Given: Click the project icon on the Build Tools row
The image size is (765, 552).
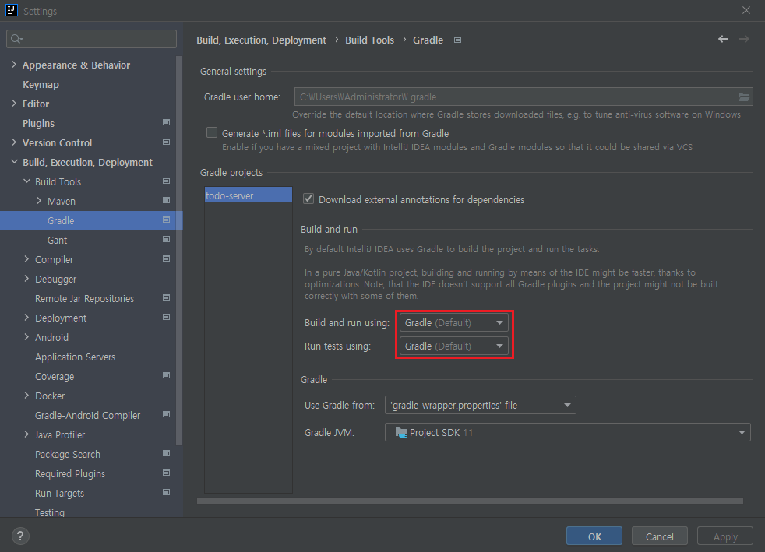Looking at the screenshot, I should click(167, 181).
